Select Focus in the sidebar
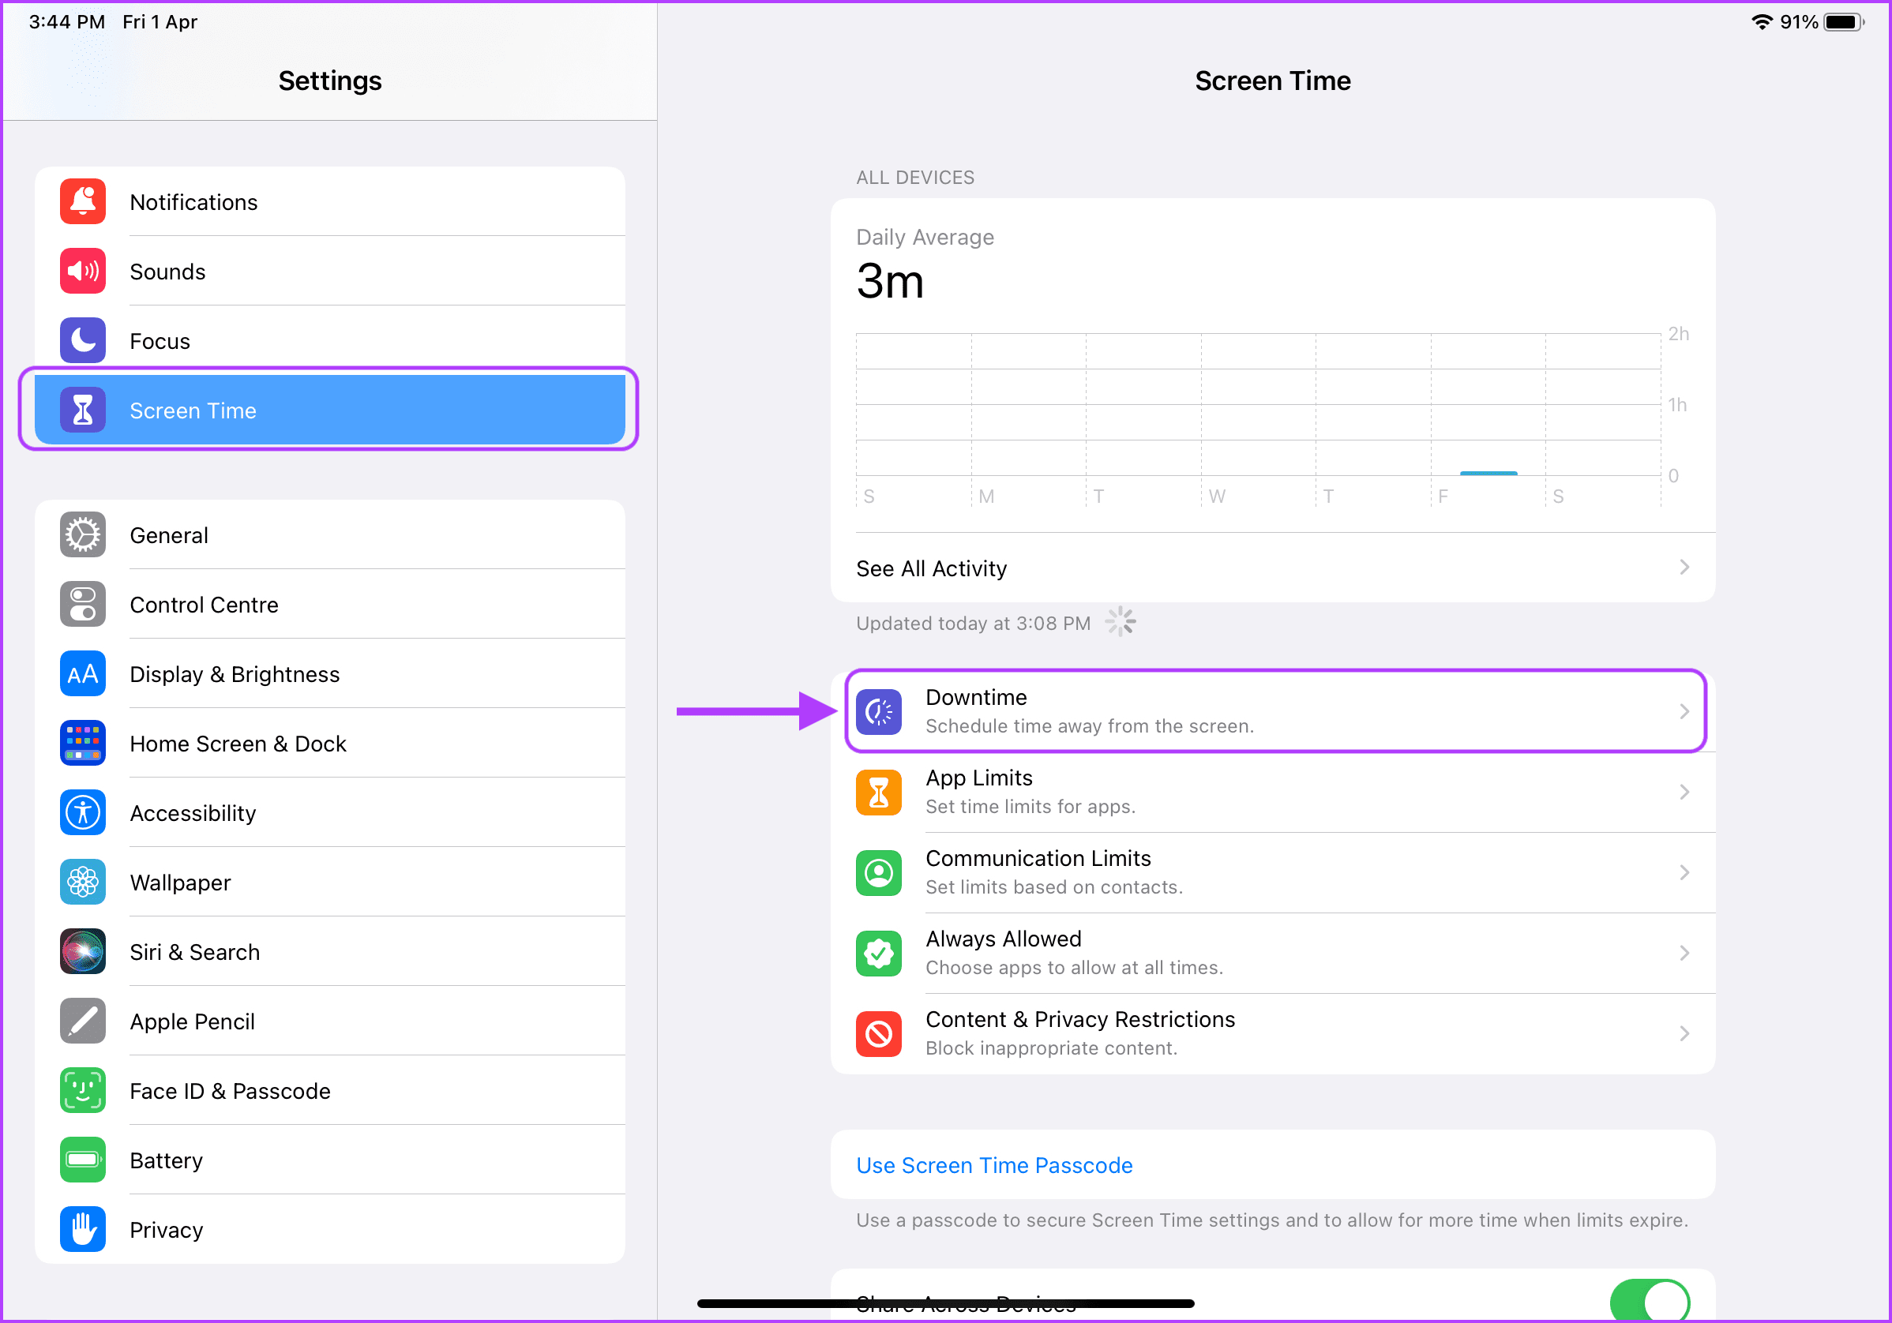1892x1323 pixels. point(329,340)
